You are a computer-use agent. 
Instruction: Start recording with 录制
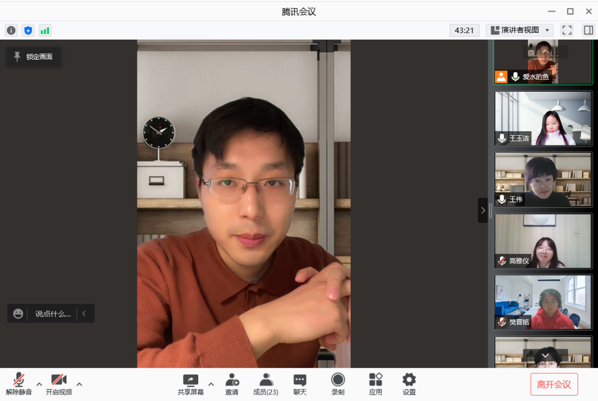[x=338, y=384]
